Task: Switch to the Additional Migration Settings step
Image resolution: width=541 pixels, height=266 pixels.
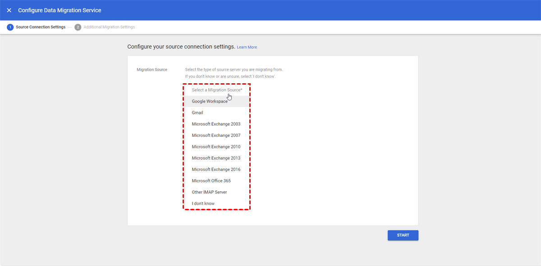Action: pos(109,27)
